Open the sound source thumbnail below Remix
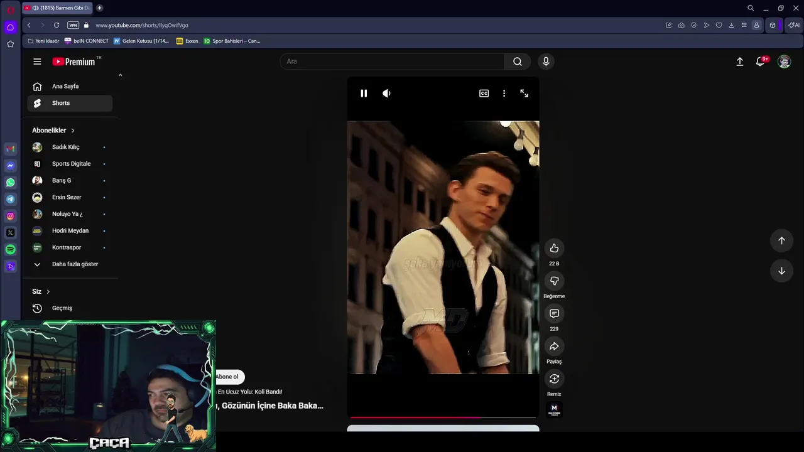 [554, 410]
